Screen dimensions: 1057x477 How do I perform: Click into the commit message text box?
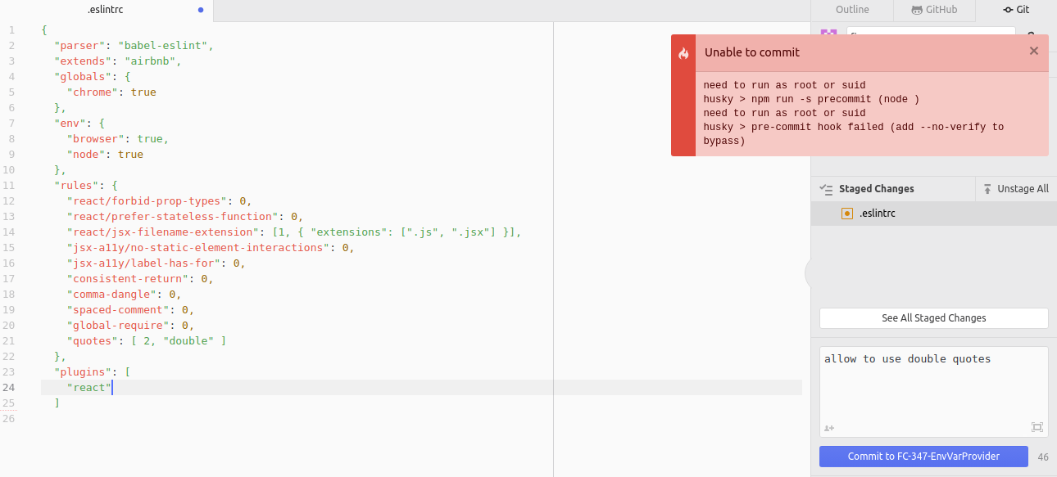pyautogui.click(x=934, y=391)
